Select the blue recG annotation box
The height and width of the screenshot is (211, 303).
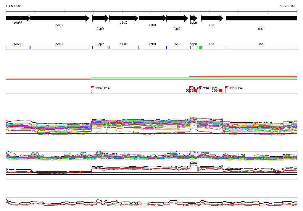pyautogui.click(x=60, y=48)
